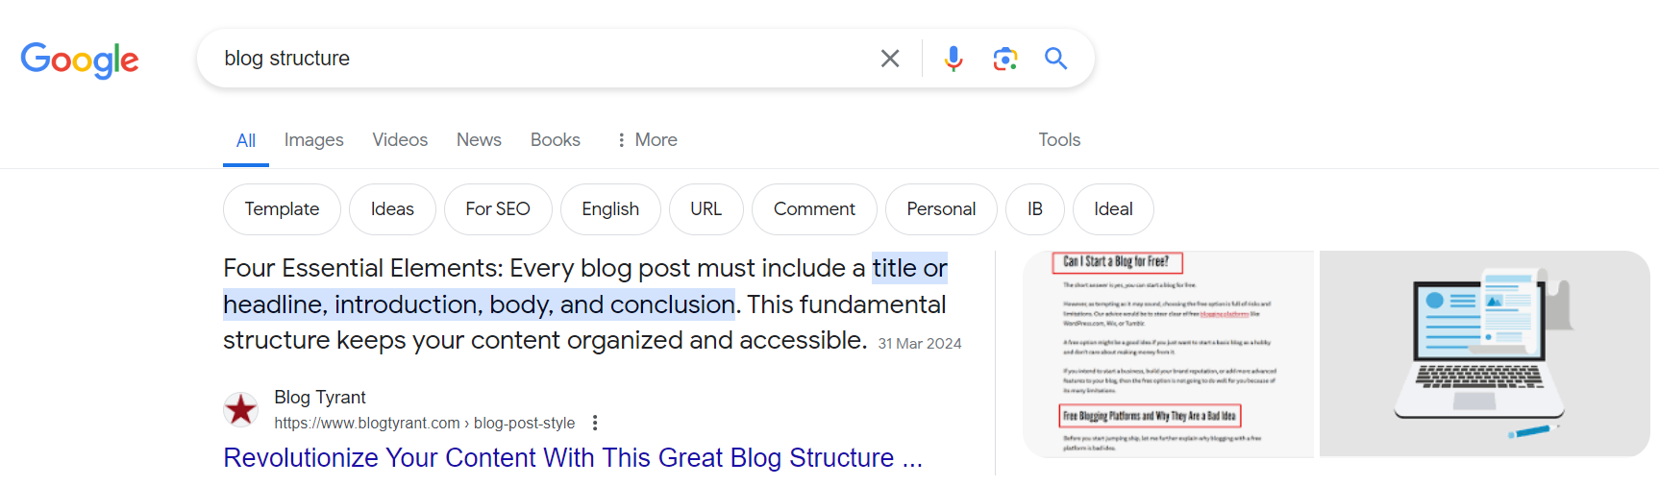Open the Books tab
Screen dimensions: 1659x486
coord(556,140)
